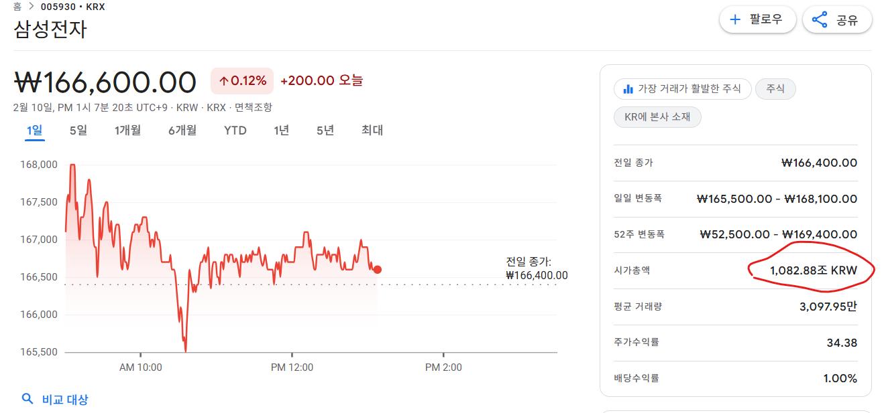Open the 5년 chart range
Image resolution: width=882 pixels, height=413 pixels.
325,131
